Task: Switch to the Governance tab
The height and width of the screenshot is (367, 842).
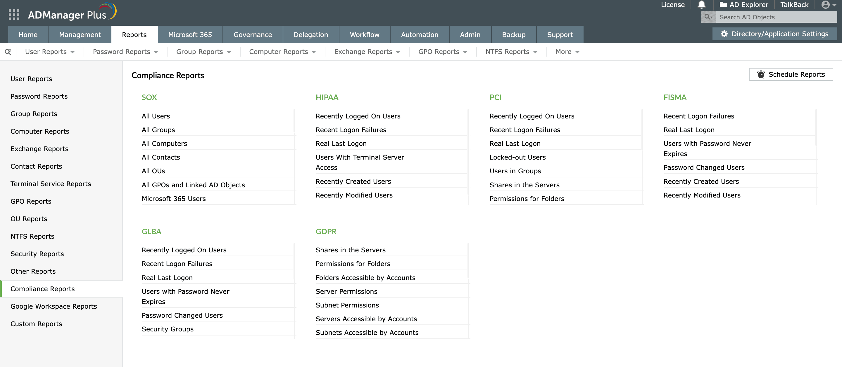Action: [x=252, y=35]
